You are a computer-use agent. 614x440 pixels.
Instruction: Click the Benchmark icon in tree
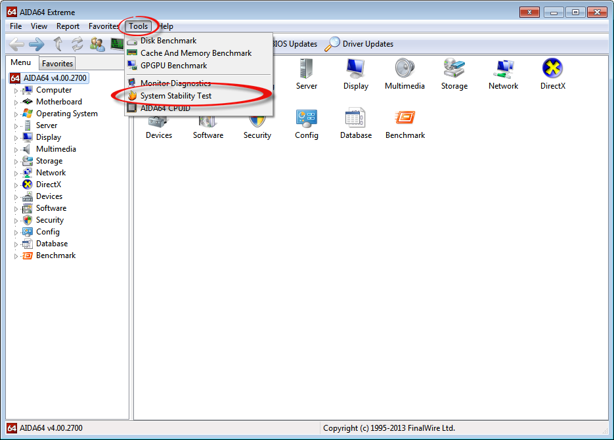[28, 255]
